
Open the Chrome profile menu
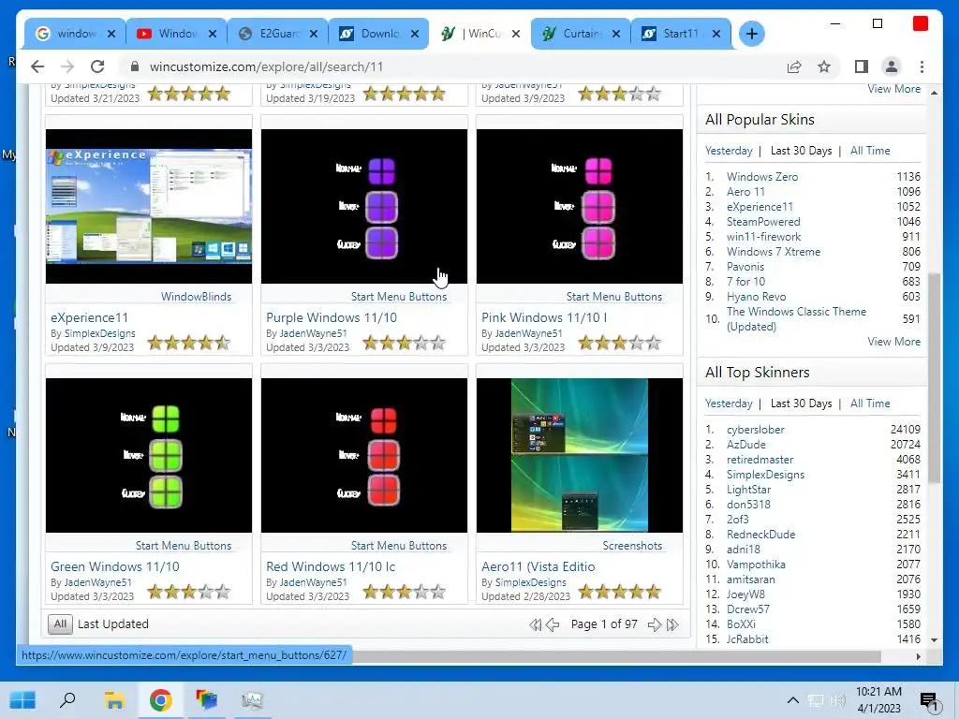click(x=892, y=66)
